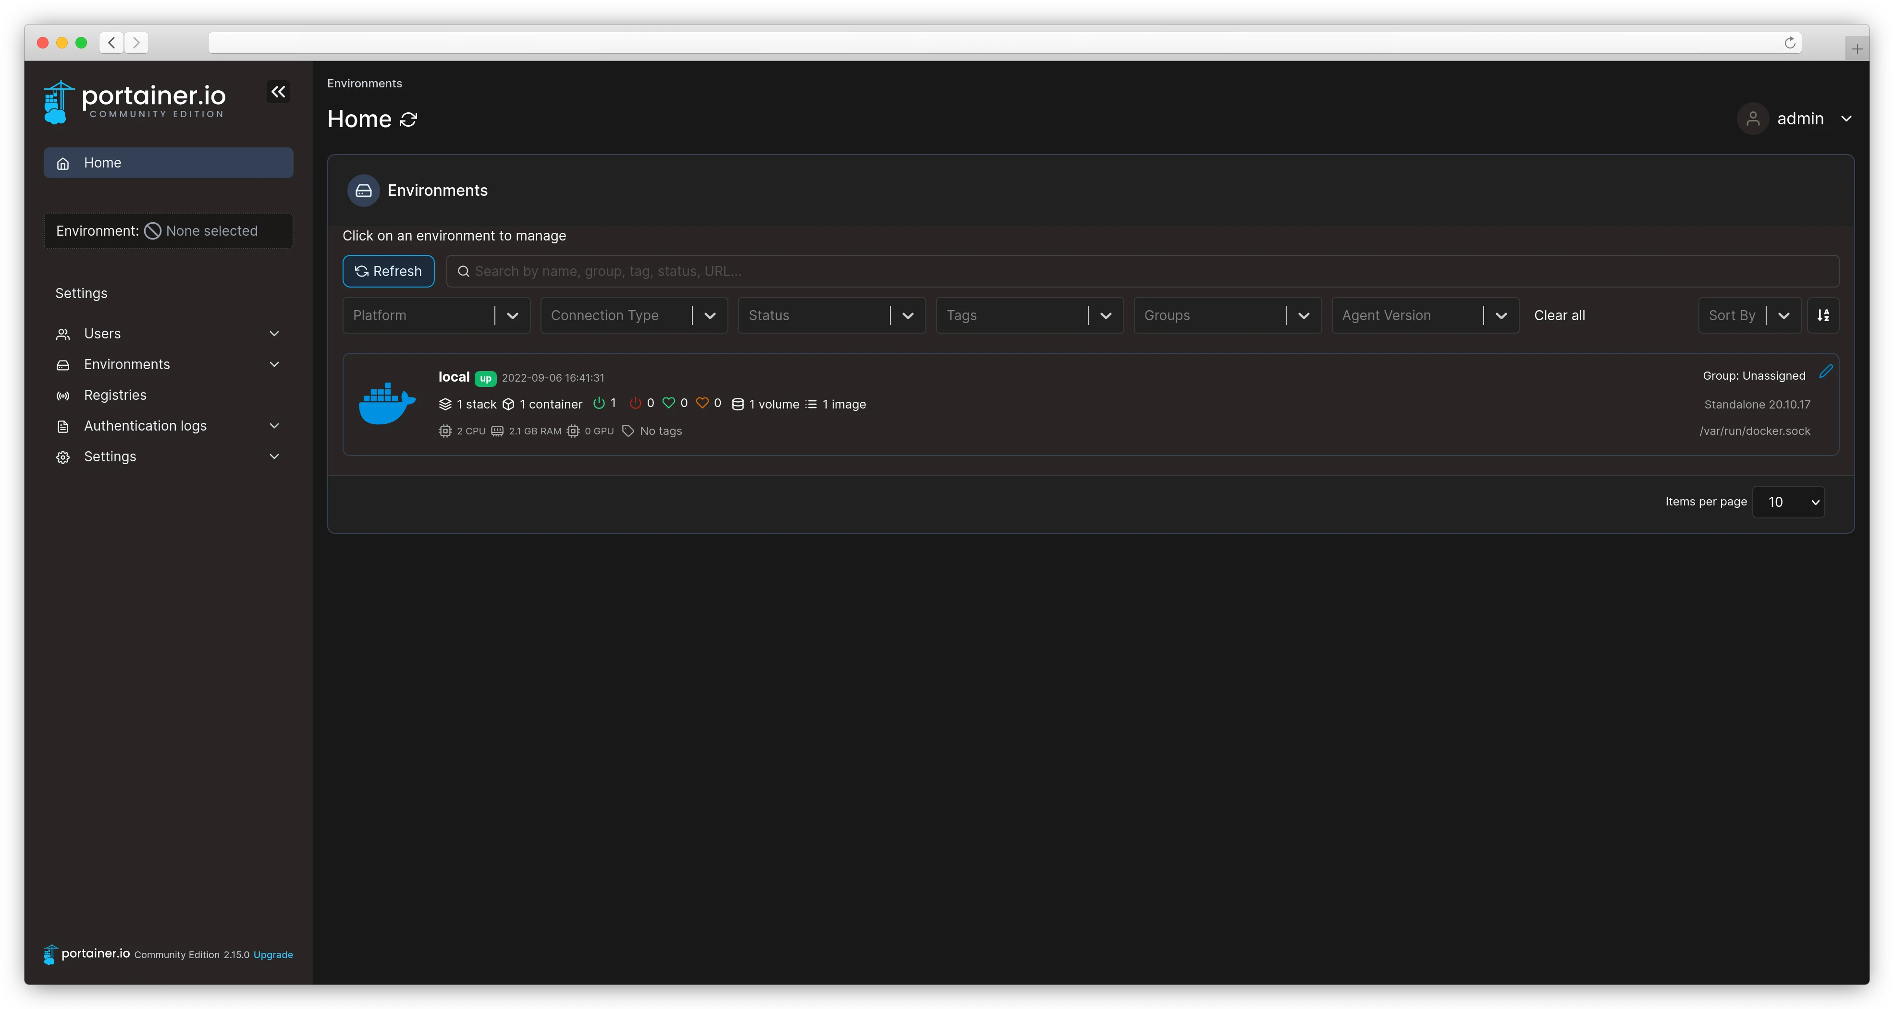Select the Environments icon in the sidebar
Image resolution: width=1894 pixels, height=1009 pixels.
pos(63,364)
